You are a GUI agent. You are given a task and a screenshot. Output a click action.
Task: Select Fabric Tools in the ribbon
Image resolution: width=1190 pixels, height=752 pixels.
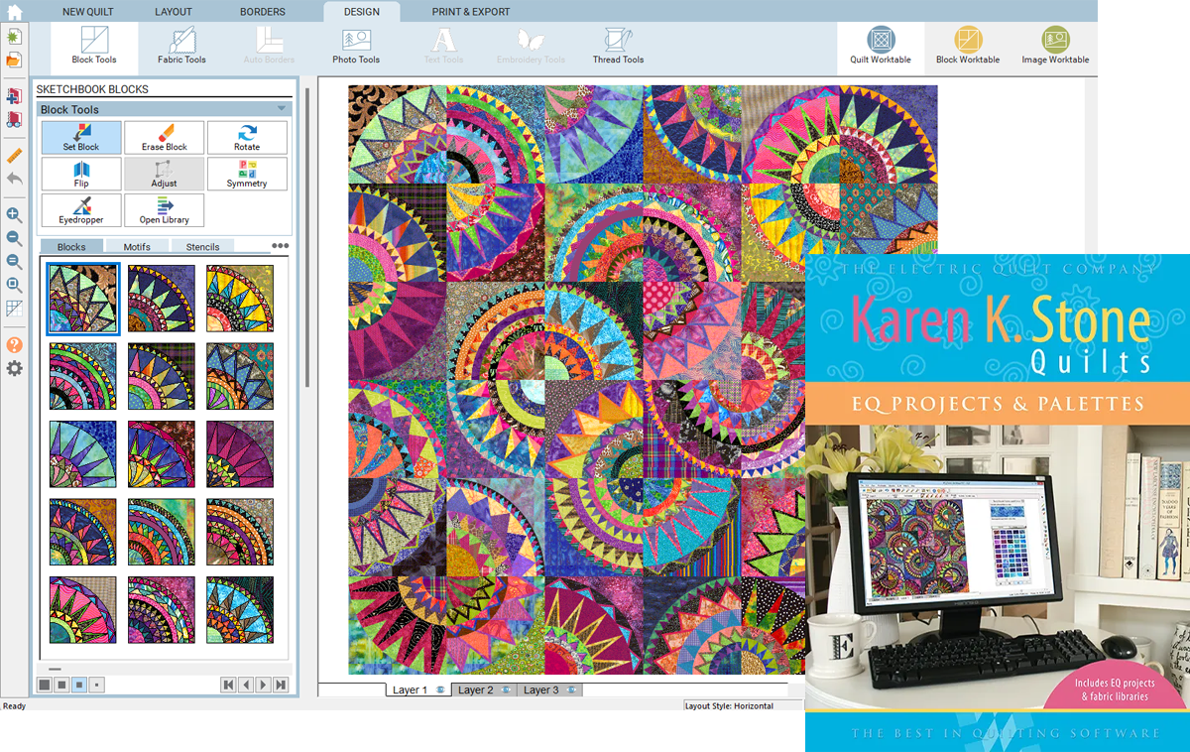(181, 47)
